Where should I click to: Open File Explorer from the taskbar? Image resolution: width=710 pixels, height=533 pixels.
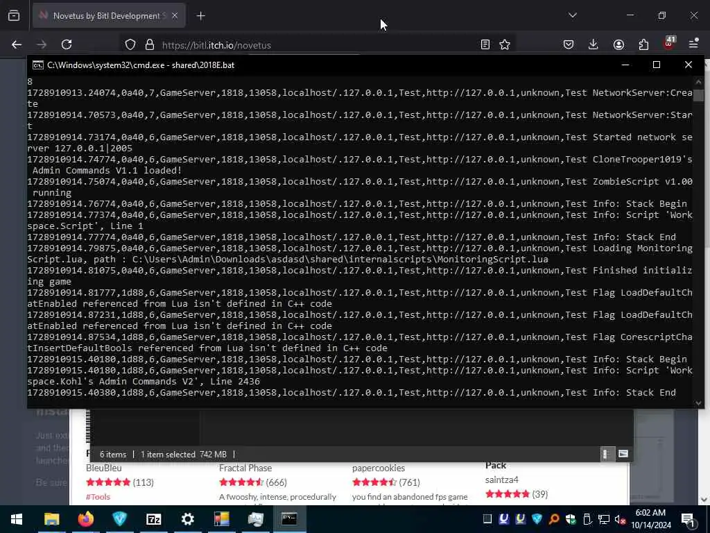[x=51, y=519]
